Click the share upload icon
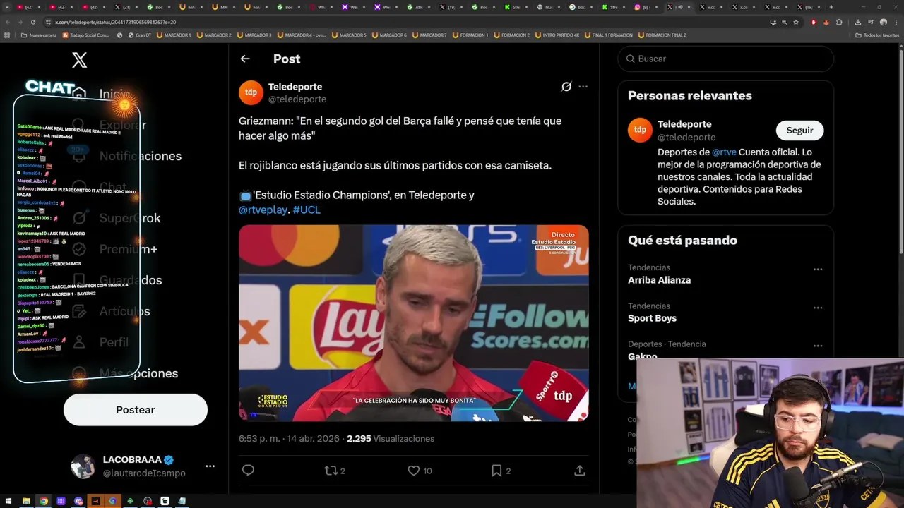This screenshot has height=508, width=904. coord(579,470)
